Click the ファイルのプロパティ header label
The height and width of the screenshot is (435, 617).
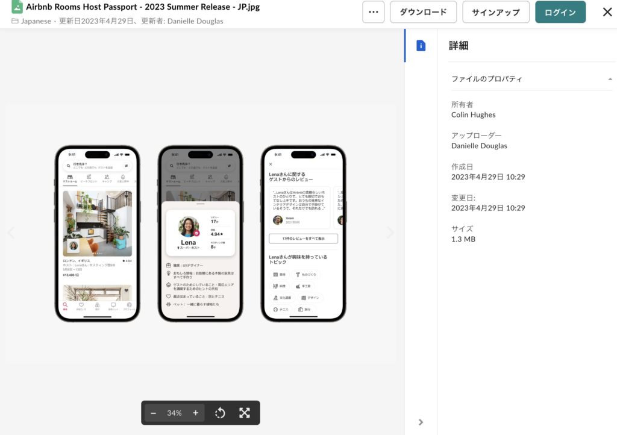pos(487,79)
